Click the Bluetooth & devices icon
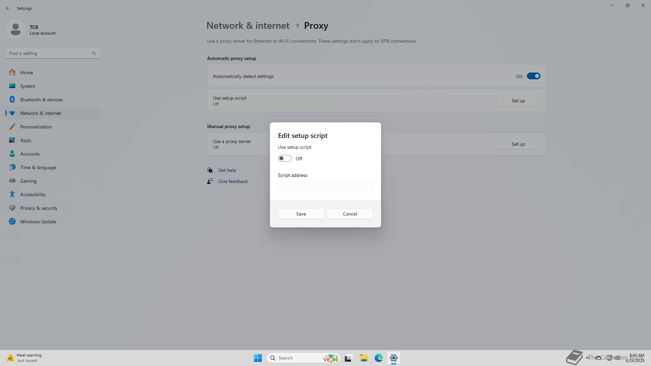The image size is (651, 366). coord(12,100)
